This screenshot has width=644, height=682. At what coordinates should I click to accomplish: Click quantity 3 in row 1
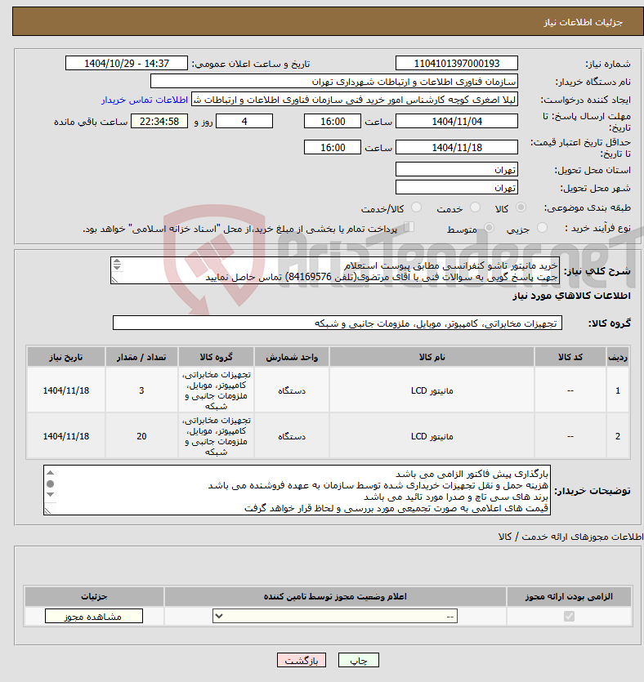(x=141, y=390)
